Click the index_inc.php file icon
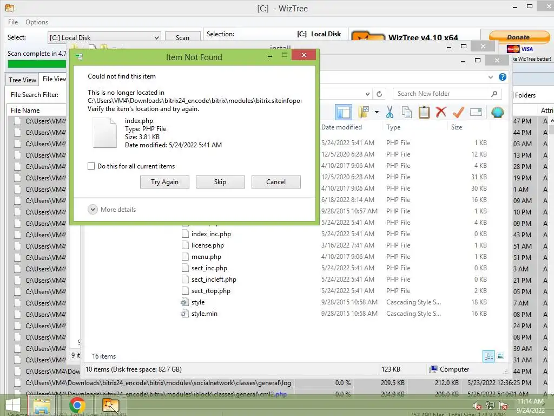Screen dimensions: 554x416 [x=185, y=234]
